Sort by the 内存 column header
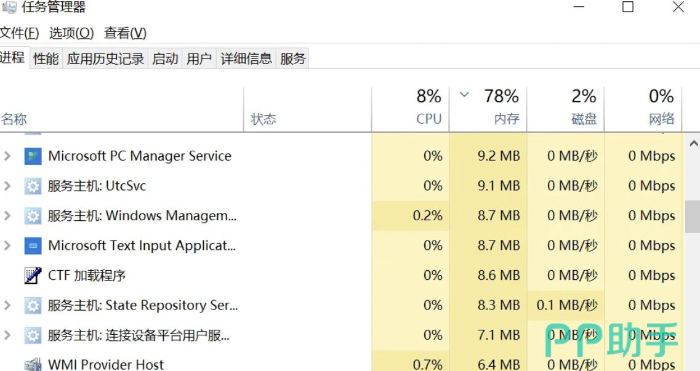 pyautogui.click(x=489, y=108)
